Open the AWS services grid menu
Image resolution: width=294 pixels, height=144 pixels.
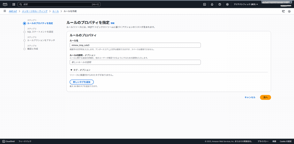(x=14, y=4)
